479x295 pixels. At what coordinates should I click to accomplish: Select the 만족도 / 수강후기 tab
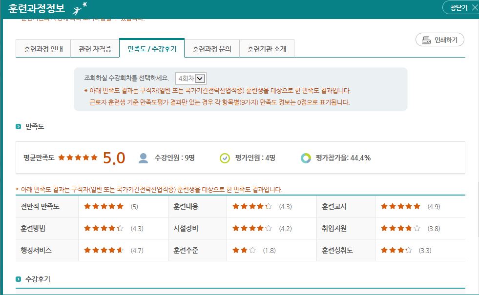(152, 49)
